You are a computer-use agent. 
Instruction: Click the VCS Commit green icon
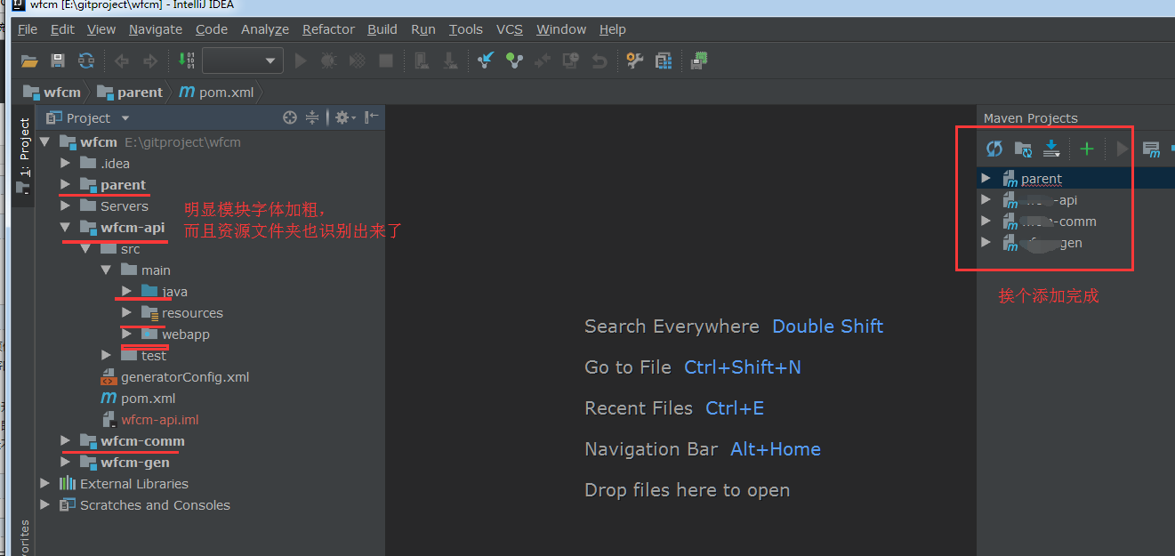pos(514,60)
